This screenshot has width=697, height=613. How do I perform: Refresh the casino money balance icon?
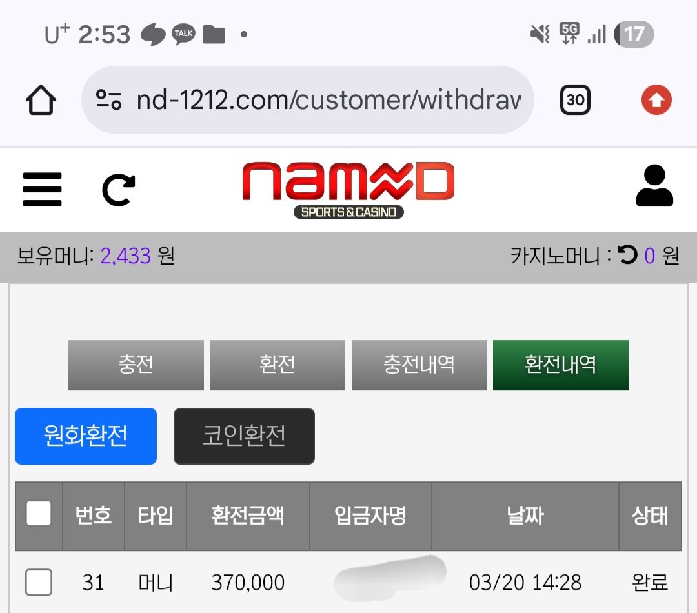coord(628,255)
